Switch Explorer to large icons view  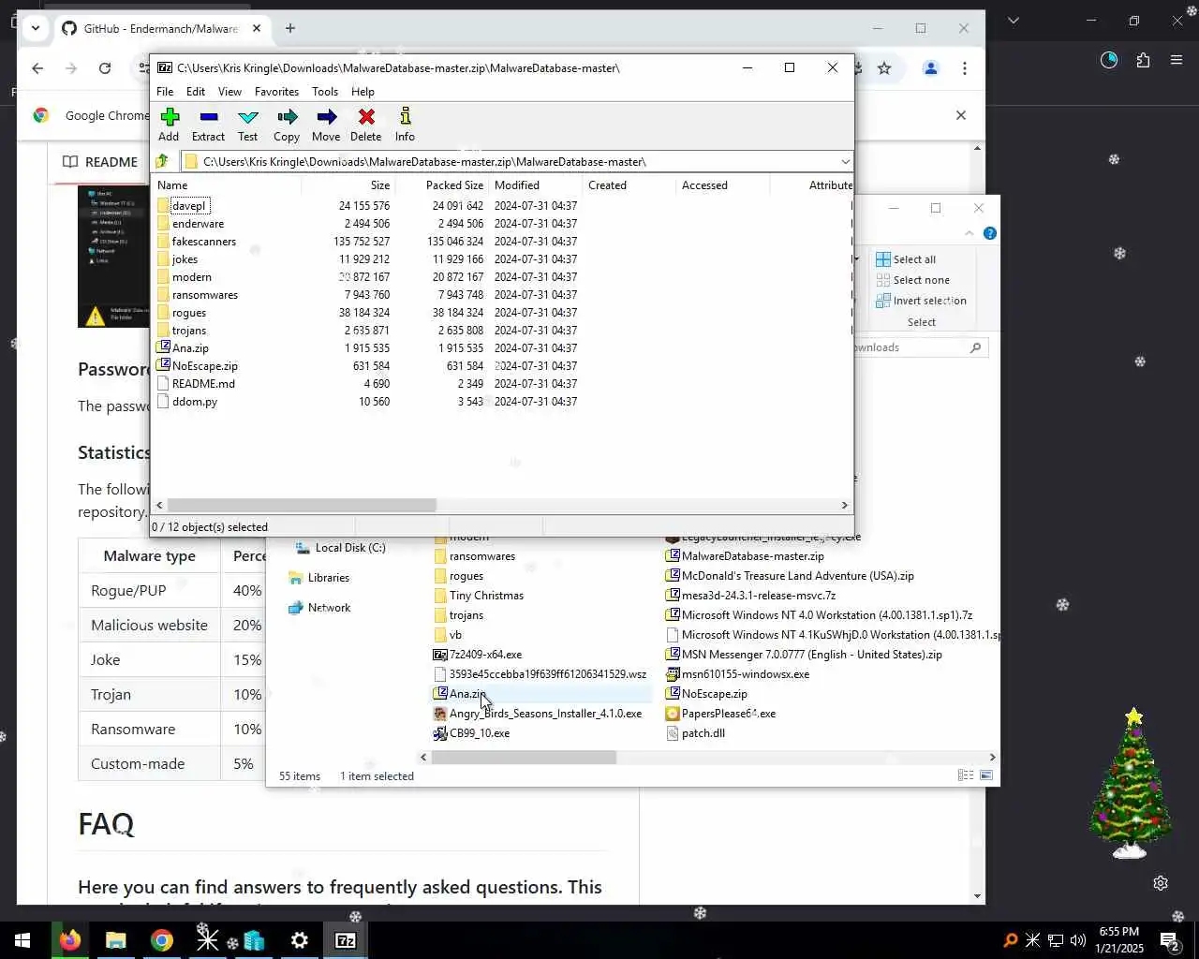986,775
